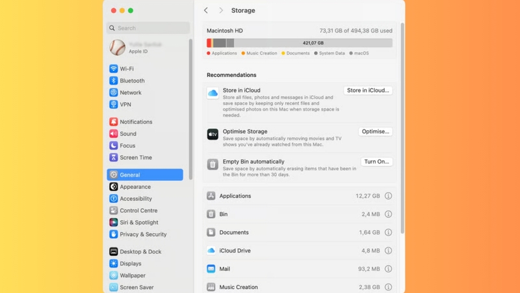
Task: Turn on Empty Bin automatically
Action: coord(376,161)
